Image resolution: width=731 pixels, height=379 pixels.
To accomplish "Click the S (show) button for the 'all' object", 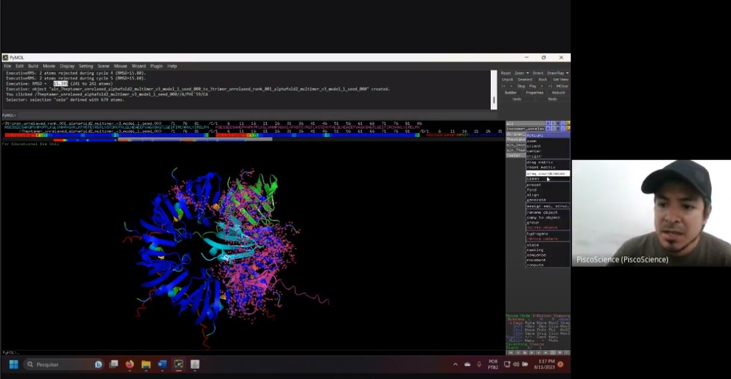I will [x=554, y=123].
